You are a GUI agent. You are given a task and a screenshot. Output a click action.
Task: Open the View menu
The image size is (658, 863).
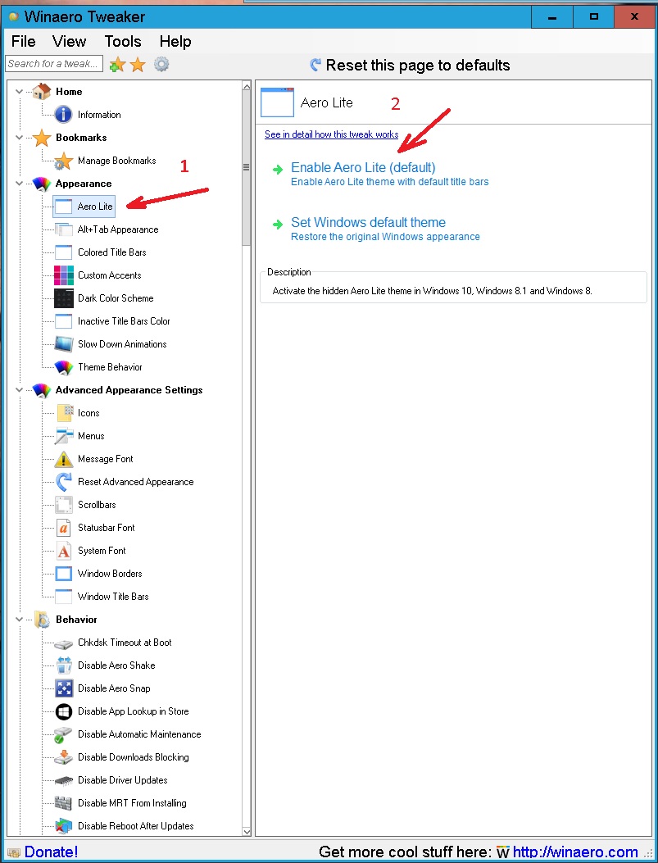[70, 41]
